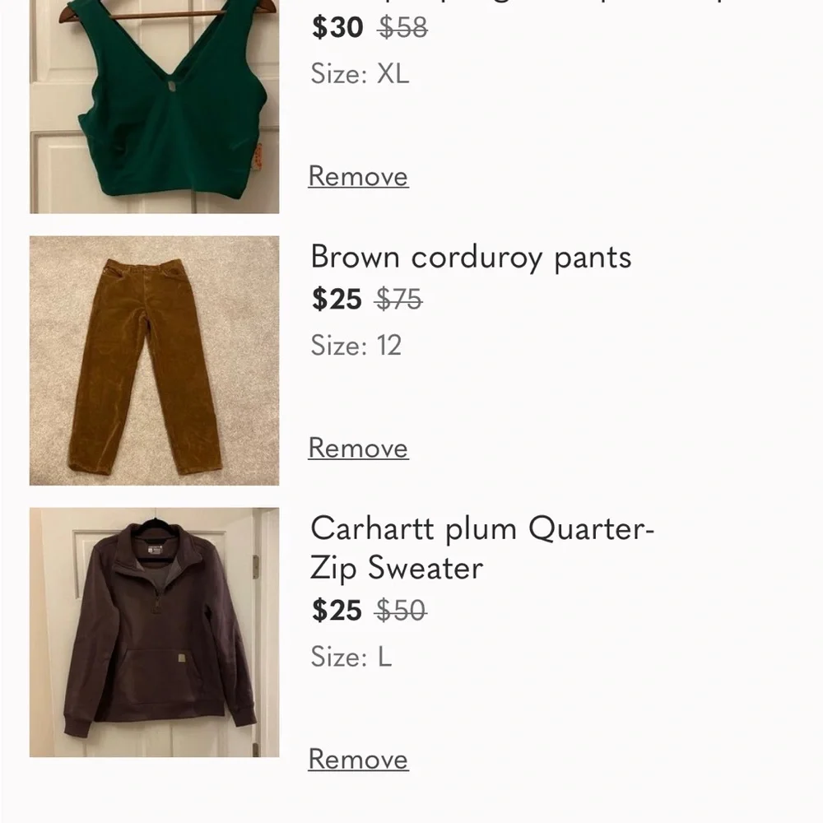This screenshot has height=823, width=823.
Task: Remove the green crop top from cart
Action: click(358, 176)
